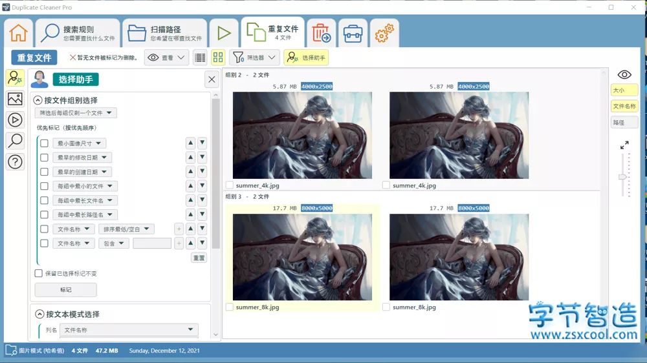Move 最小图像尺寸 rule down arrow
Image resolution: width=647 pixels, height=363 pixels.
(x=202, y=143)
